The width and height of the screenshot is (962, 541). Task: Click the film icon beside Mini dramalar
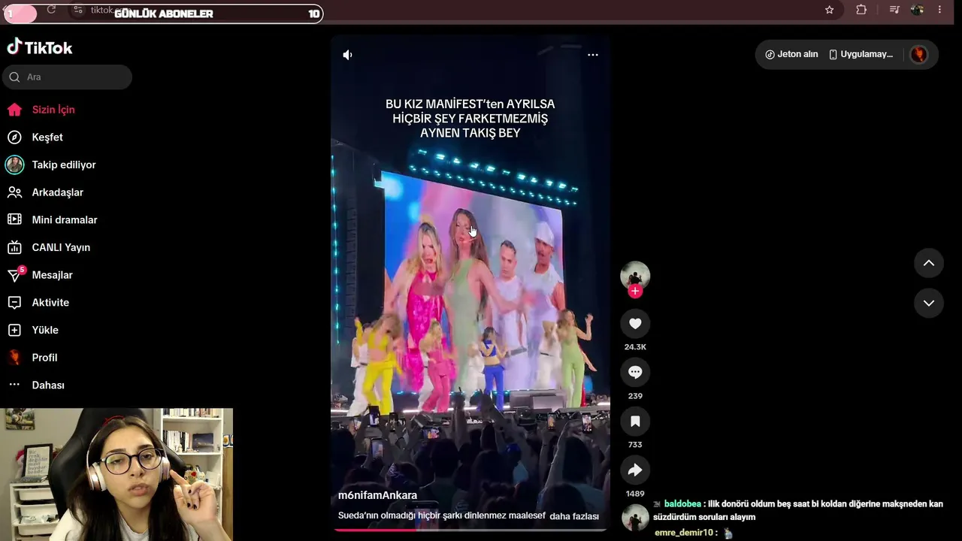point(14,220)
